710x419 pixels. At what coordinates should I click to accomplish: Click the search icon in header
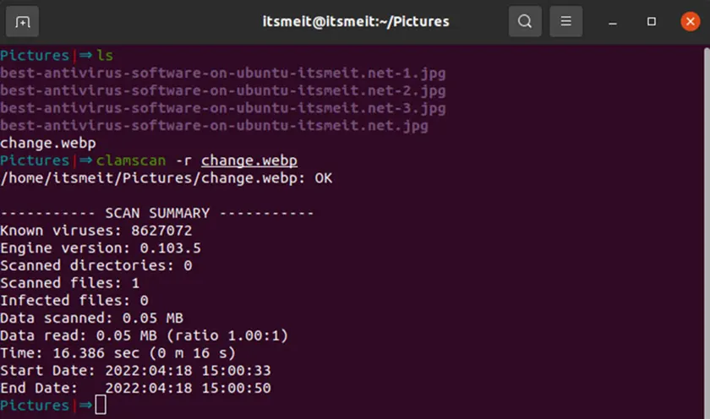525,21
